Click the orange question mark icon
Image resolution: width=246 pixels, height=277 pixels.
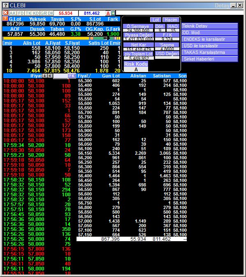(5, 19)
